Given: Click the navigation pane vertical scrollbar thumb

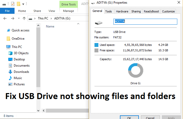Looking at the screenshot, I should point(38,57).
